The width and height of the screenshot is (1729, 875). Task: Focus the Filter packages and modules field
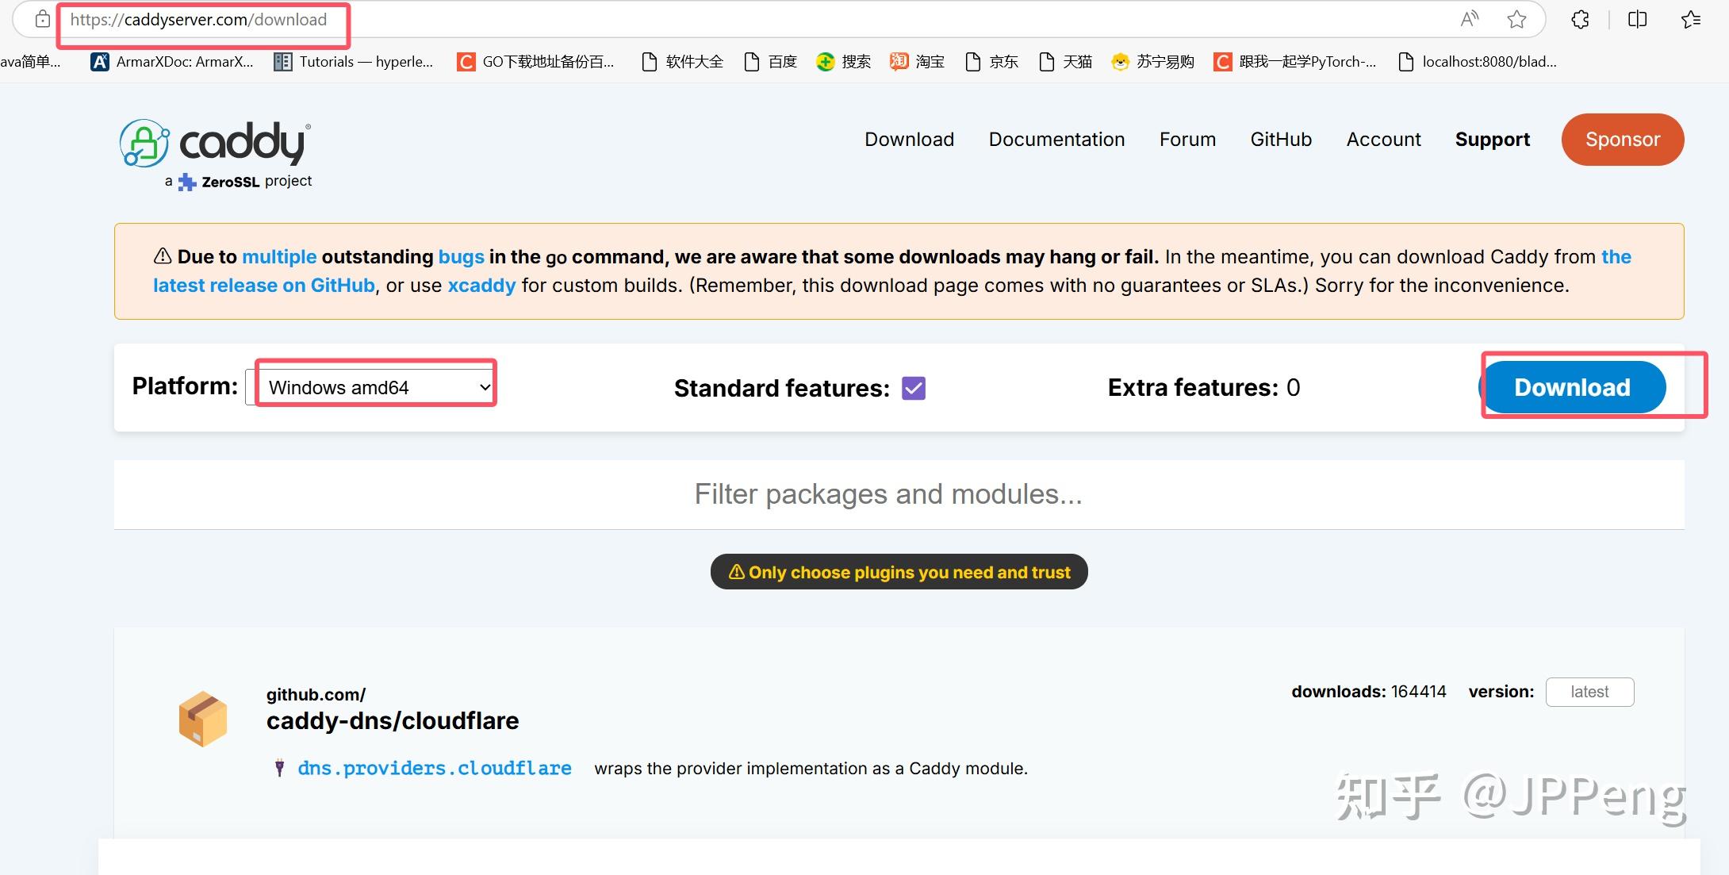tap(888, 494)
